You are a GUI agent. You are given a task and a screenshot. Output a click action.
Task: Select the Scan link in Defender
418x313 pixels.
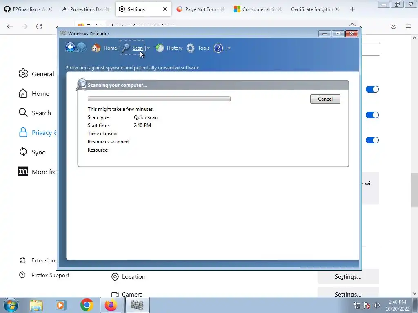point(138,48)
